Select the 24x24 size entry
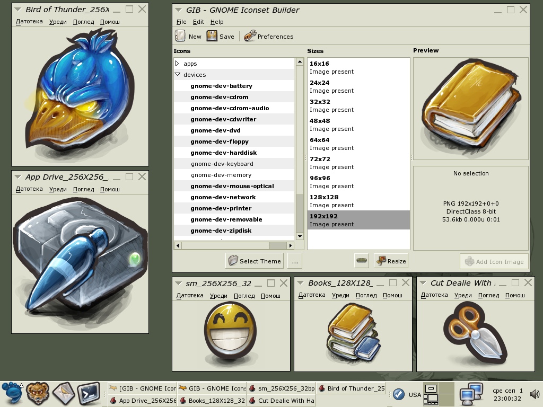This screenshot has height=407, width=543. click(x=358, y=86)
